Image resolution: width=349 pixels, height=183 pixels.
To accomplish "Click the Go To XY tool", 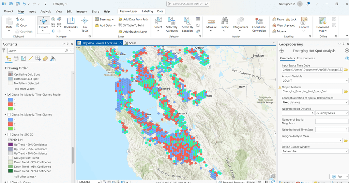I will 85,25.
